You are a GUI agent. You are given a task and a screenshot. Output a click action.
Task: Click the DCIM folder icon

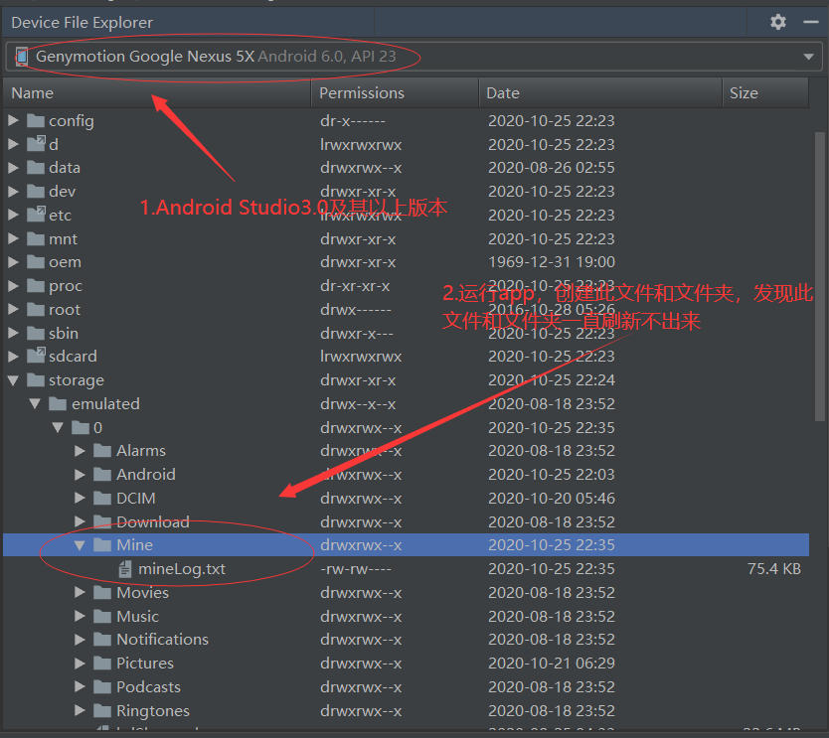pos(100,498)
